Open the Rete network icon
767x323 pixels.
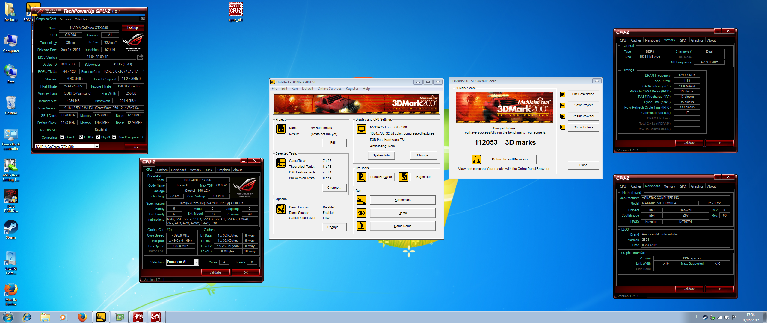[x=11, y=74]
